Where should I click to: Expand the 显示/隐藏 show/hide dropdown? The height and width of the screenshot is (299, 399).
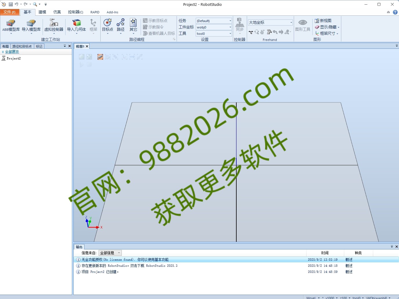click(x=338, y=27)
